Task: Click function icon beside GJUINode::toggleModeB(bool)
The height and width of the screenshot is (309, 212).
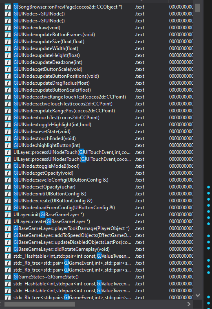Action: pos(7,166)
